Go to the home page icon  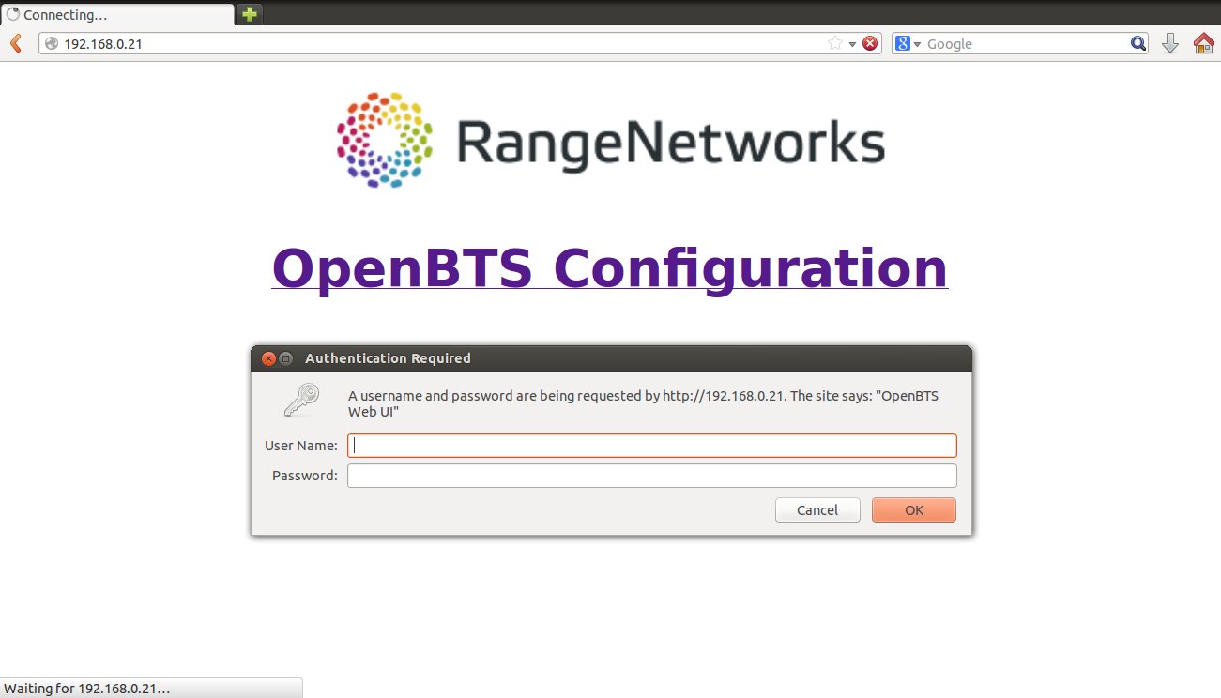click(x=1203, y=43)
